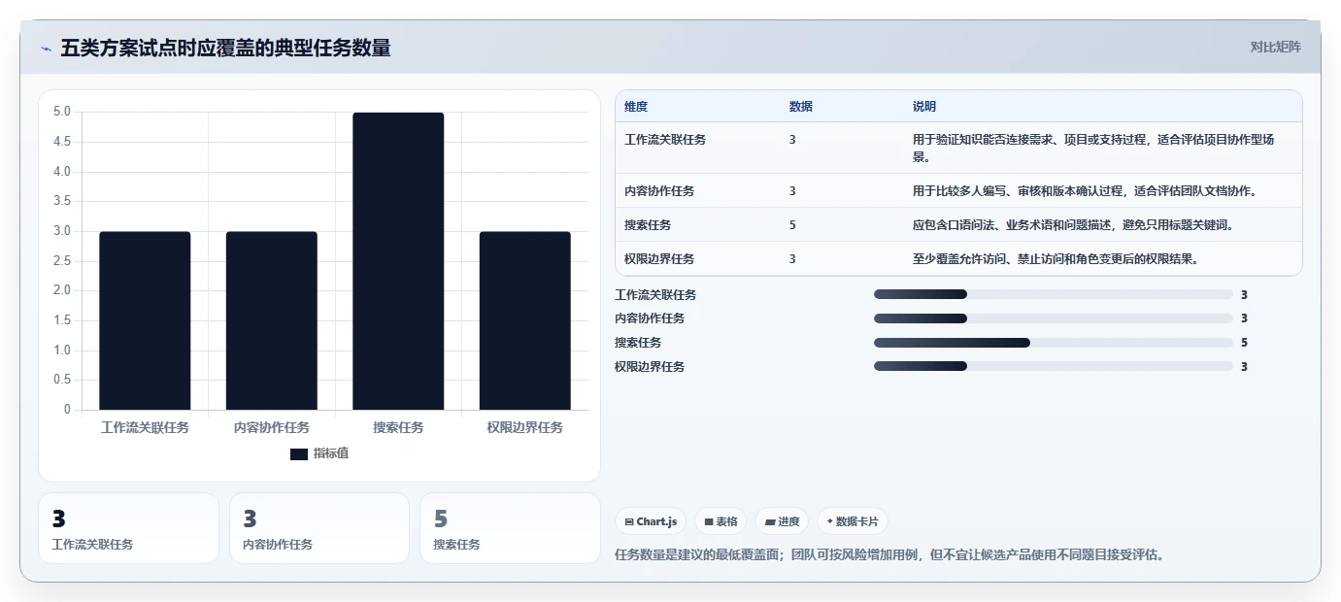Click the 内容协作任务 bar in the chart
This screenshot has height=602, width=1341.
click(272, 320)
